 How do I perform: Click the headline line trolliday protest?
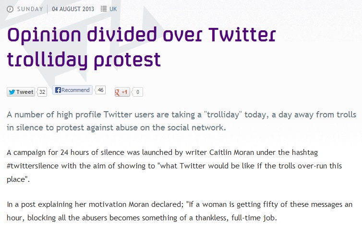coord(84,60)
